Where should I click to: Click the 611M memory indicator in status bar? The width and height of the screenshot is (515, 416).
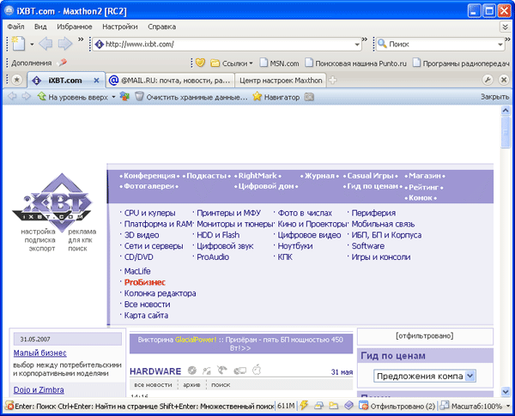(x=286, y=407)
